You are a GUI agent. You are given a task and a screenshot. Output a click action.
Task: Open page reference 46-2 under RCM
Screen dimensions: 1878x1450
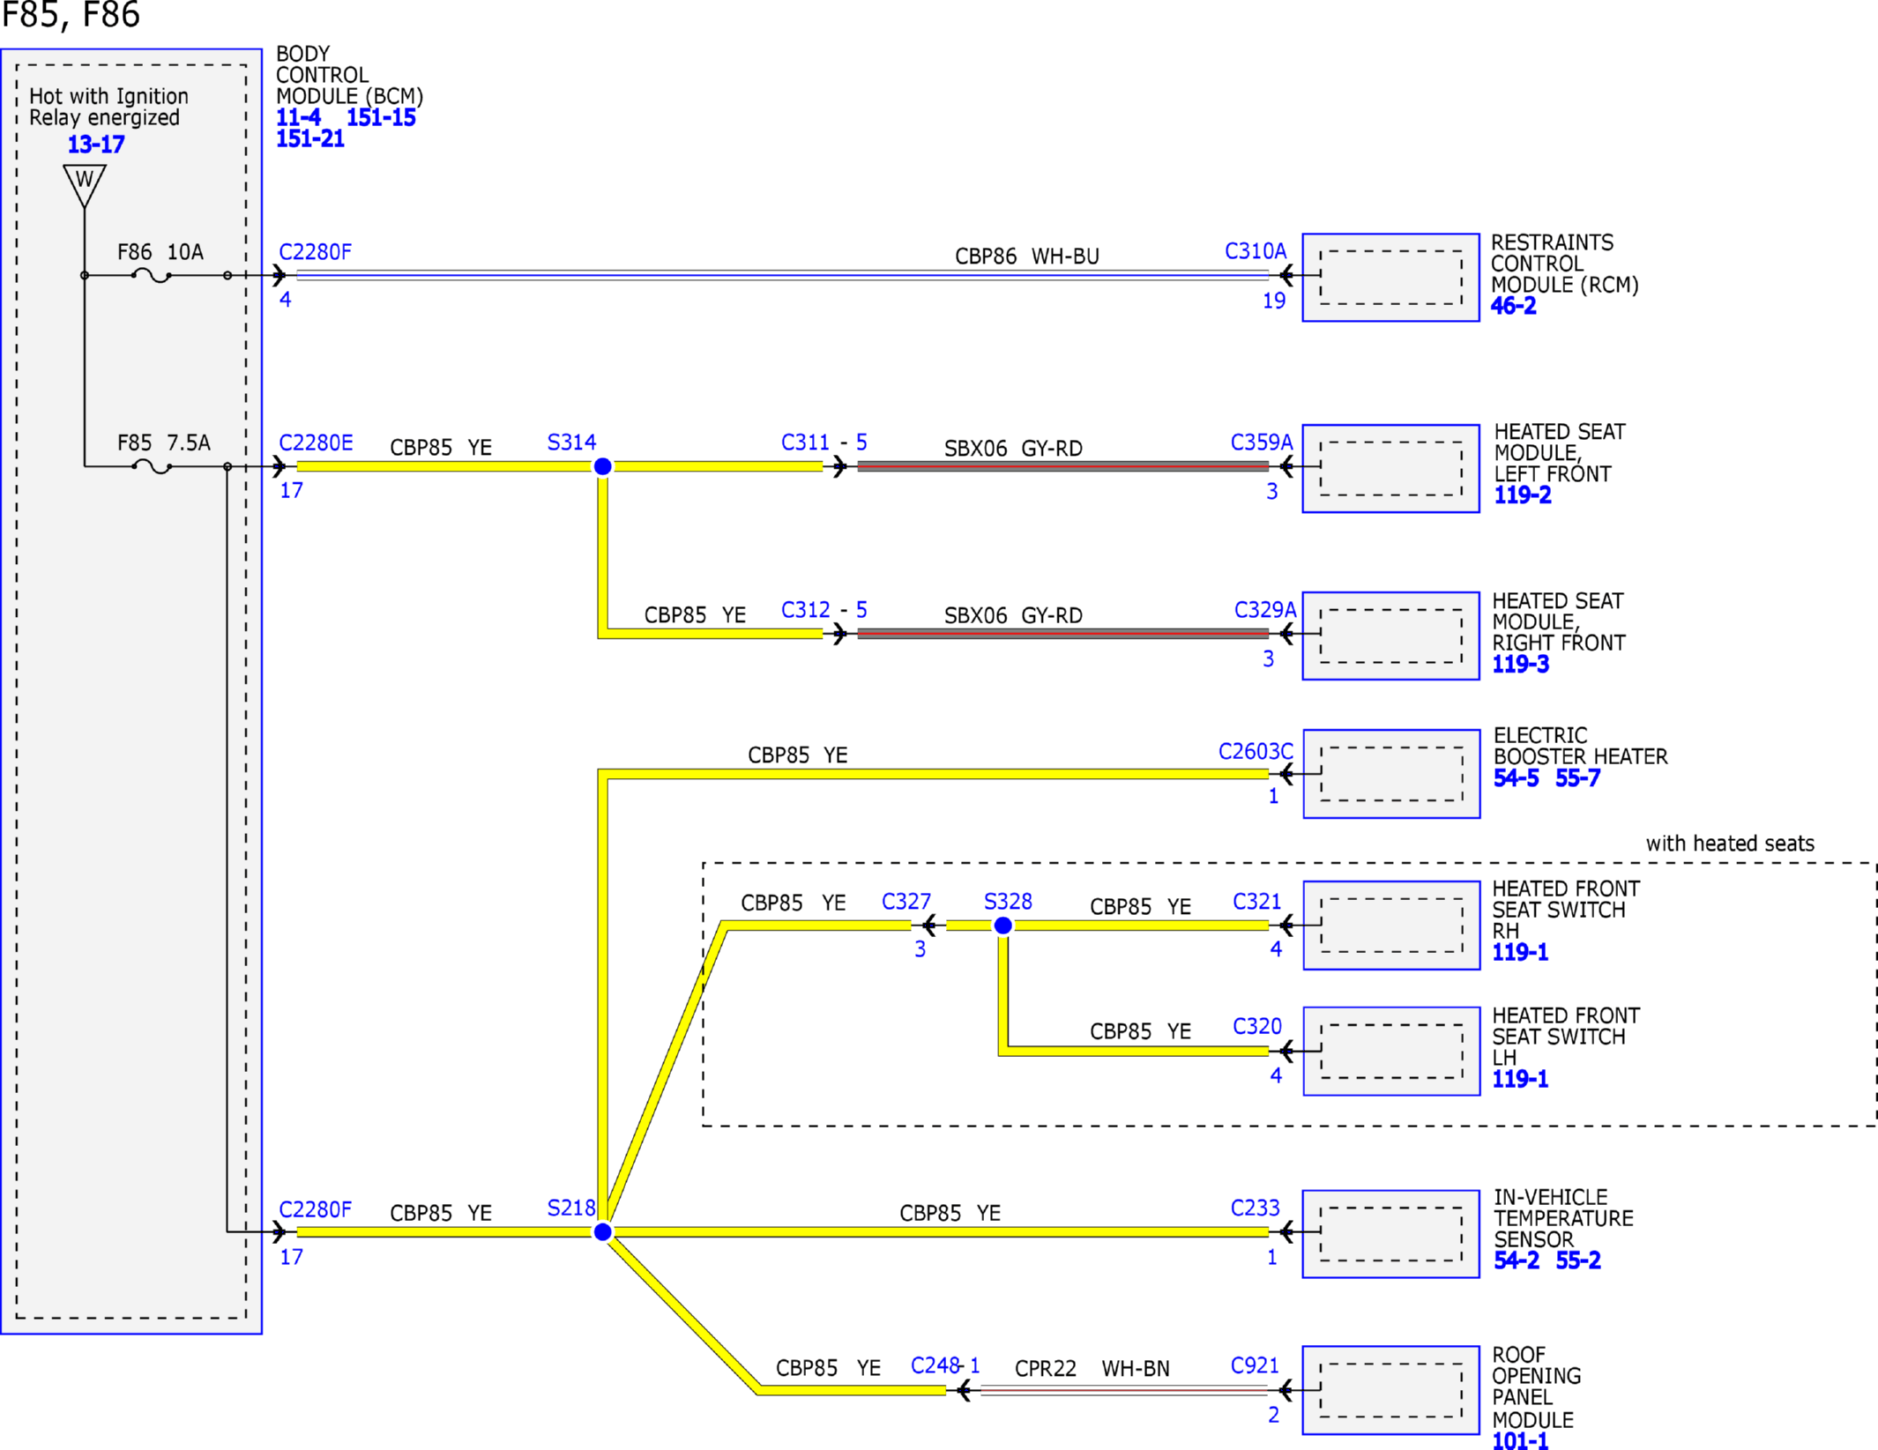[x=1513, y=306]
